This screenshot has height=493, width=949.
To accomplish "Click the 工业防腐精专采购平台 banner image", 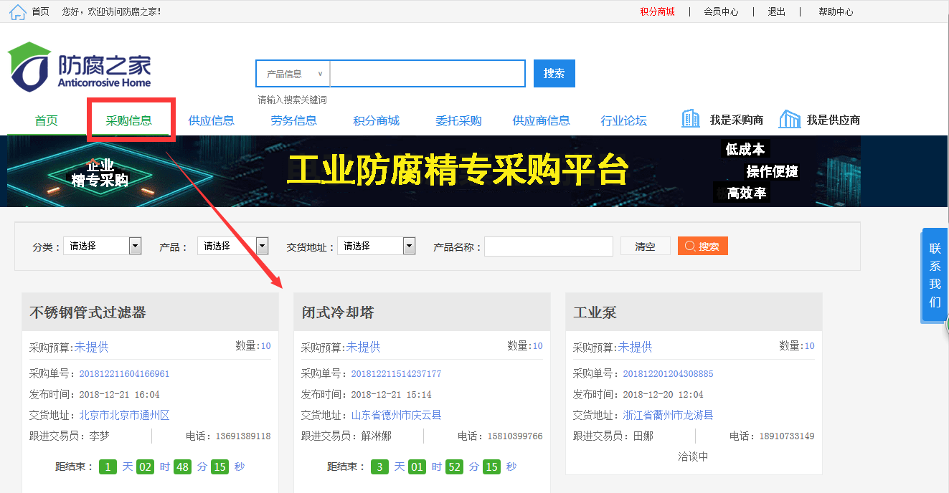I will (433, 171).
